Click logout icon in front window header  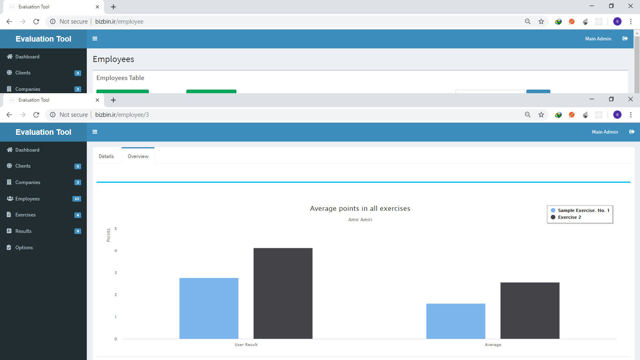[x=632, y=132]
